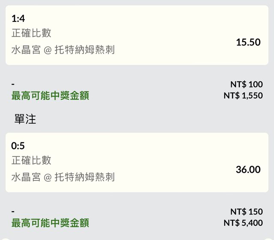Open the 水晶宮 @ 托特納姆熱刺 match under 1:4

(63, 50)
